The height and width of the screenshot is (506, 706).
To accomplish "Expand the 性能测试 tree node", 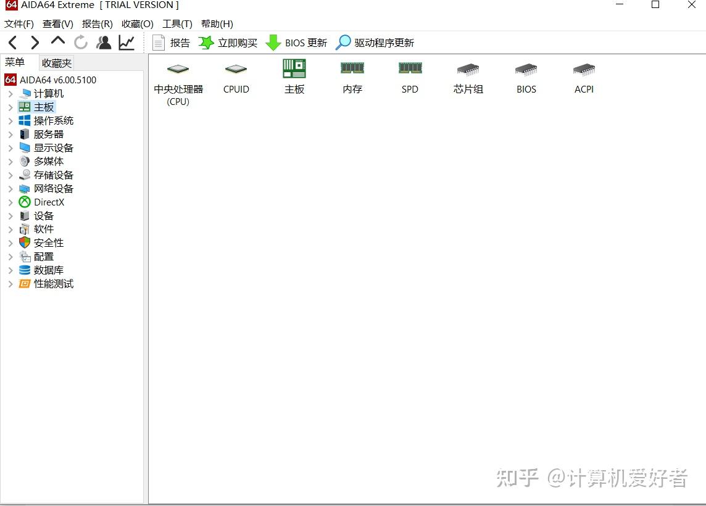I will pos(10,284).
